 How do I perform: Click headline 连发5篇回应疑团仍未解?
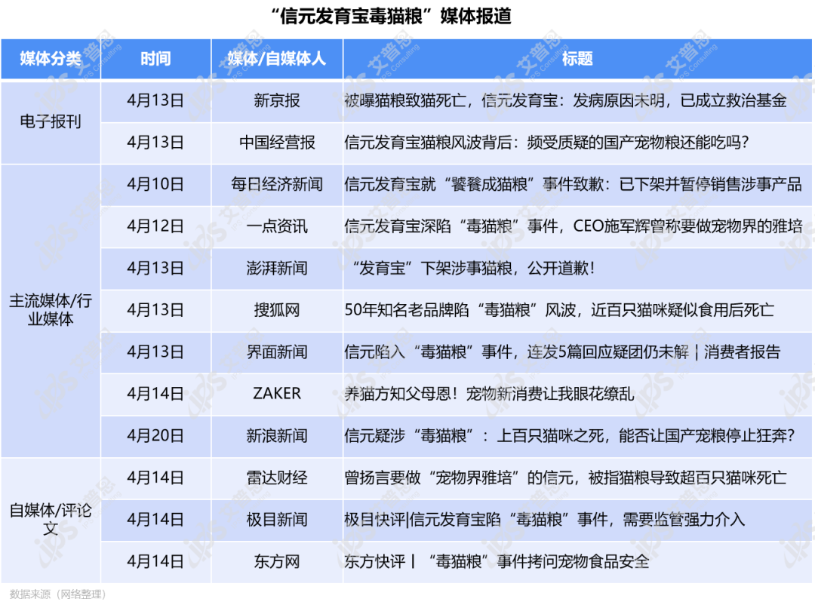(x=562, y=352)
